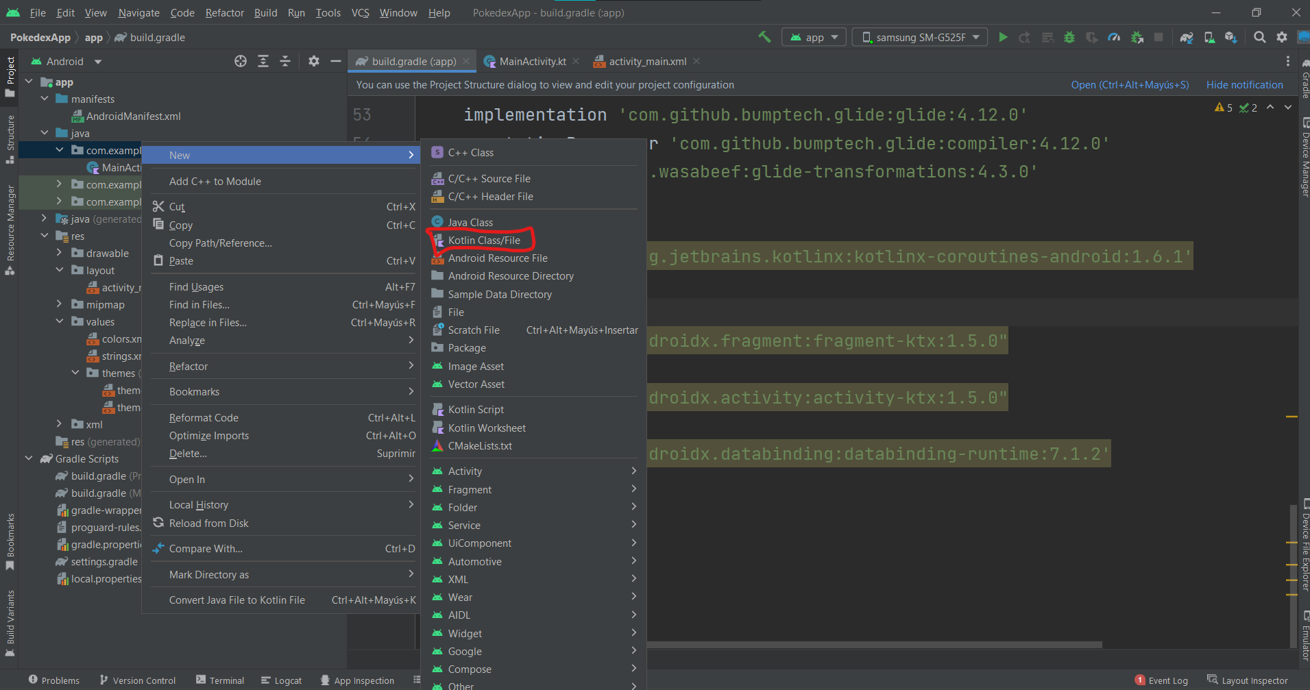Click Open Project Structure link in banner
The image size is (1310, 690).
point(1129,85)
